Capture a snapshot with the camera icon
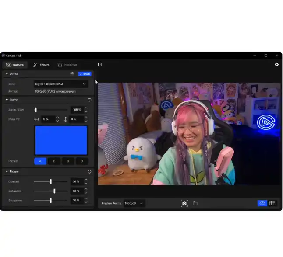The image size is (283, 257). (184, 203)
